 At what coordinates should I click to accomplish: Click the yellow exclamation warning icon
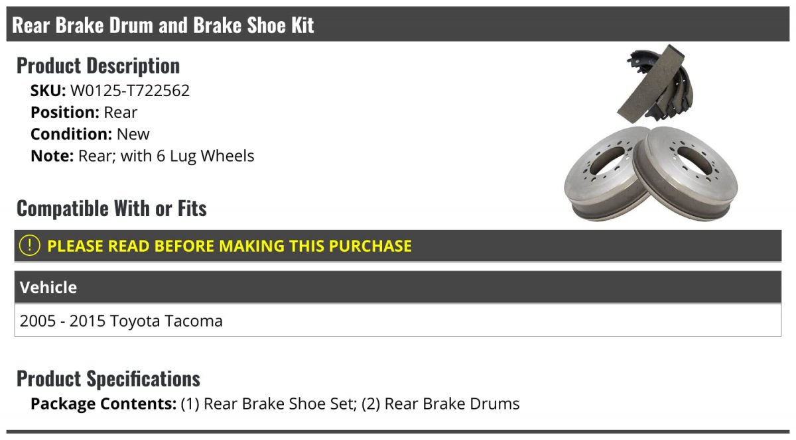pos(29,245)
